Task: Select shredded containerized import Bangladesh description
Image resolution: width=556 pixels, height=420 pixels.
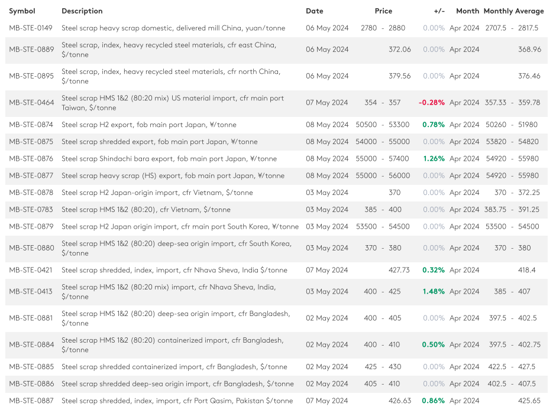Action: pyautogui.click(x=174, y=367)
